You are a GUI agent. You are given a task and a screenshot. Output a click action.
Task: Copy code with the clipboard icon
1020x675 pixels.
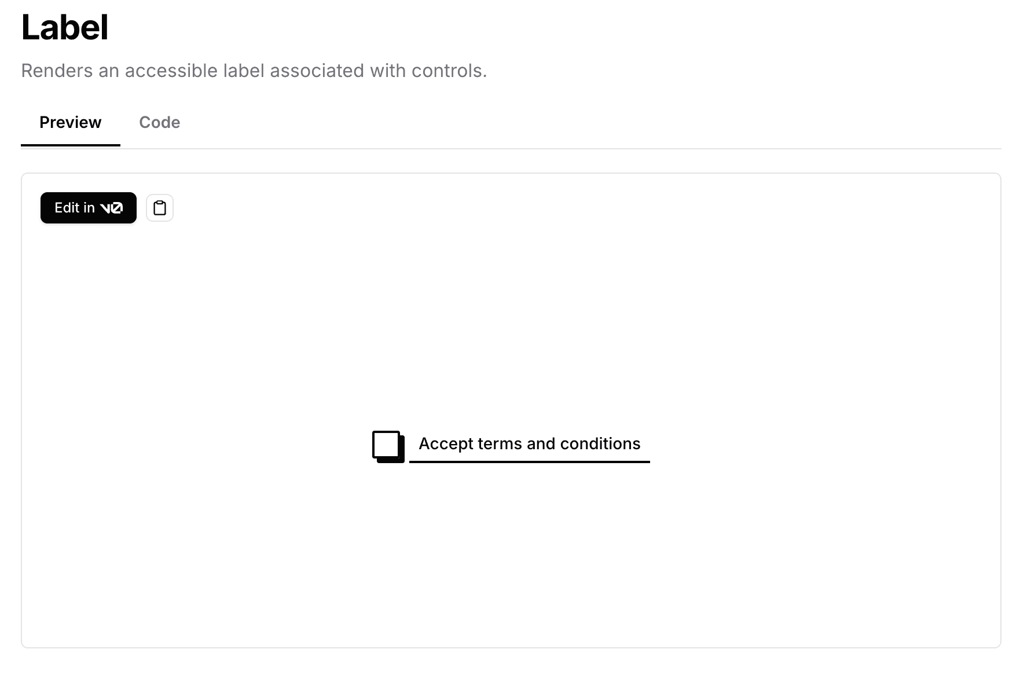pos(160,208)
